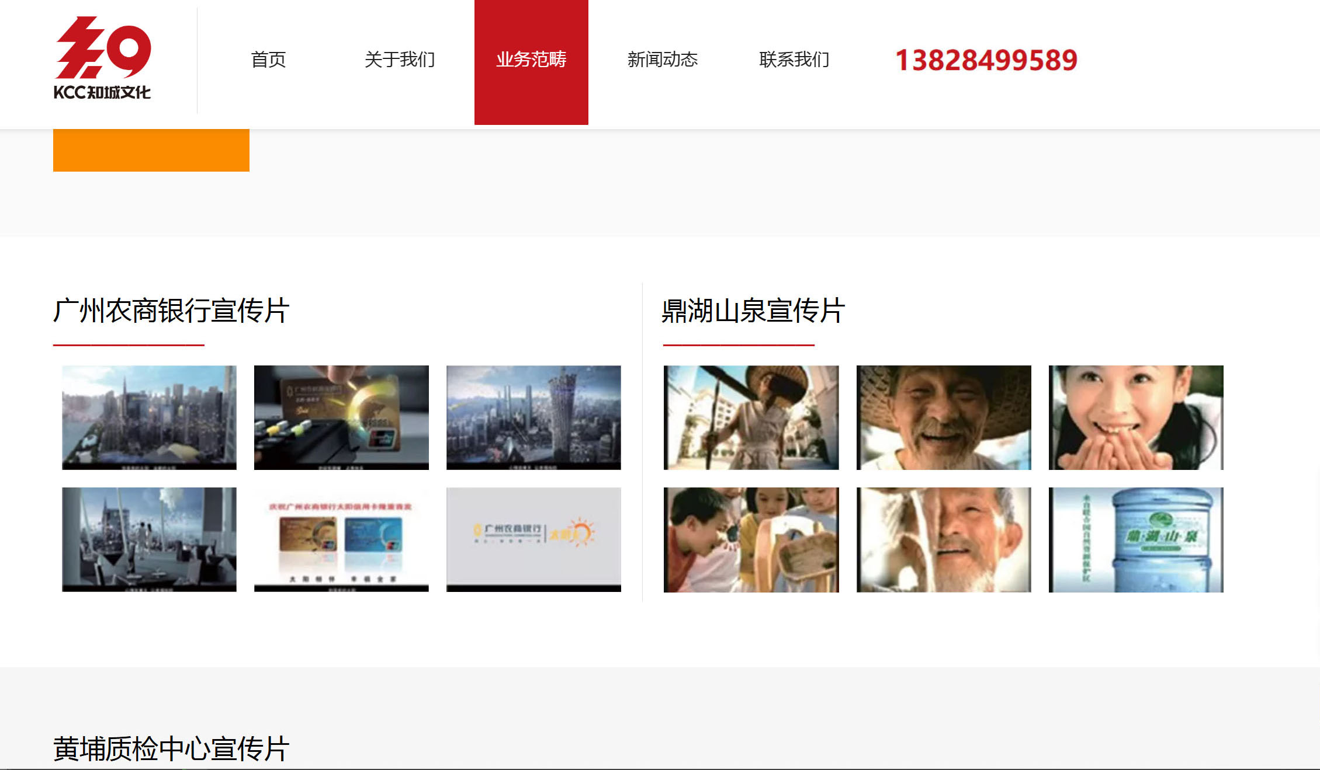This screenshot has height=770, width=1320.
Task: Open restaurant window city view thumbnail
Action: pos(149,539)
